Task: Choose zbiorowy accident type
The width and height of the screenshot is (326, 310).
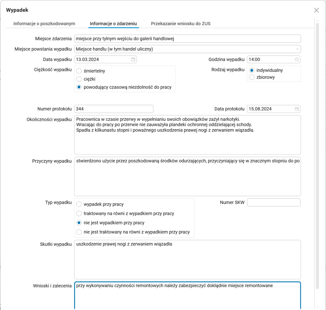Action: [x=252, y=77]
